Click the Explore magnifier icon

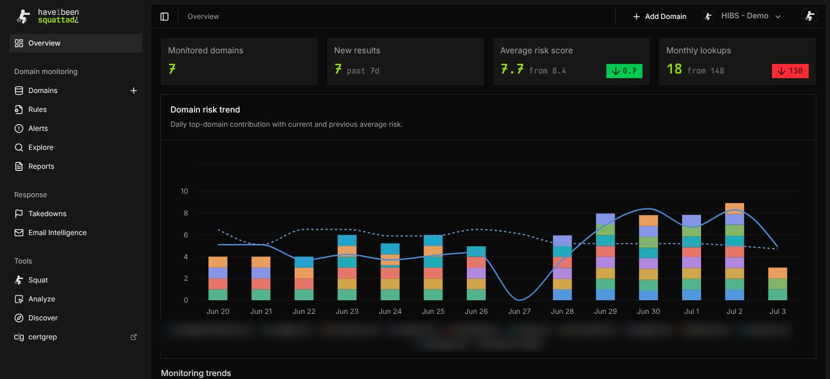coord(19,147)
